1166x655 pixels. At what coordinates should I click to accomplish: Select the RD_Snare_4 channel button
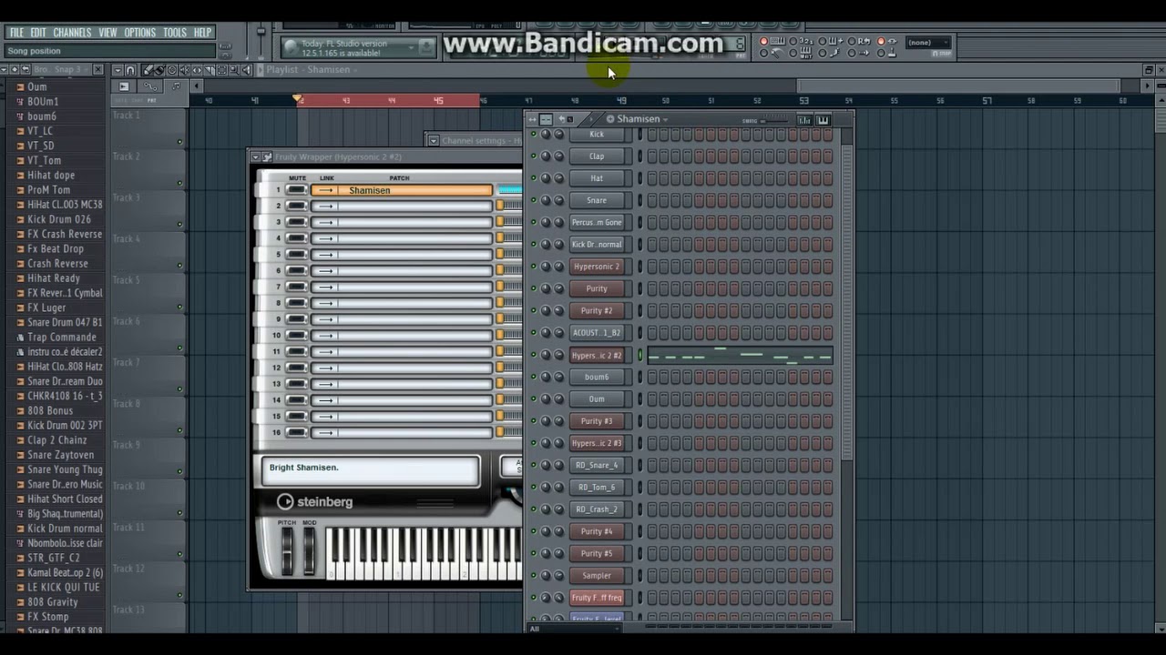597,465
